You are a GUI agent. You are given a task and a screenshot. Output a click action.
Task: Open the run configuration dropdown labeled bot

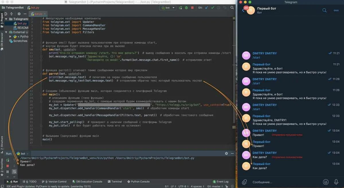[167, 7]
